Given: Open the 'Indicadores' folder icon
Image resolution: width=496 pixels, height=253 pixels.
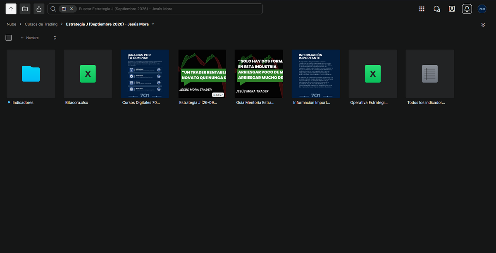Looking at the screenshot, I should coord(31,74).
